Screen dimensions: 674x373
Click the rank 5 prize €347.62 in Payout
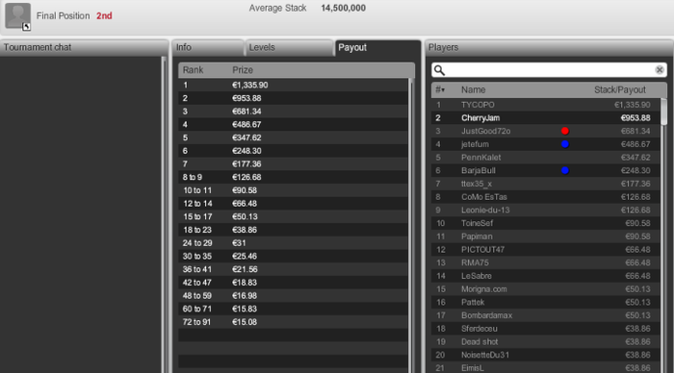246,137
